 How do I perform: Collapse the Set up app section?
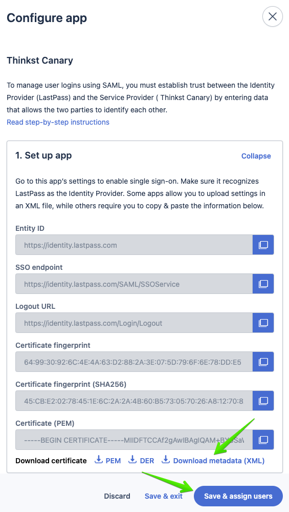pyautogui.click(x=256, y=156)
